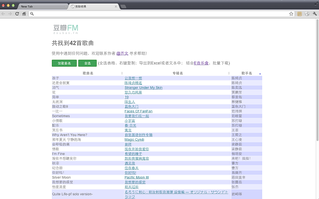Viewport: 319px width, 199px height.
Task: Open album link 陌生人
Action: 130,101
